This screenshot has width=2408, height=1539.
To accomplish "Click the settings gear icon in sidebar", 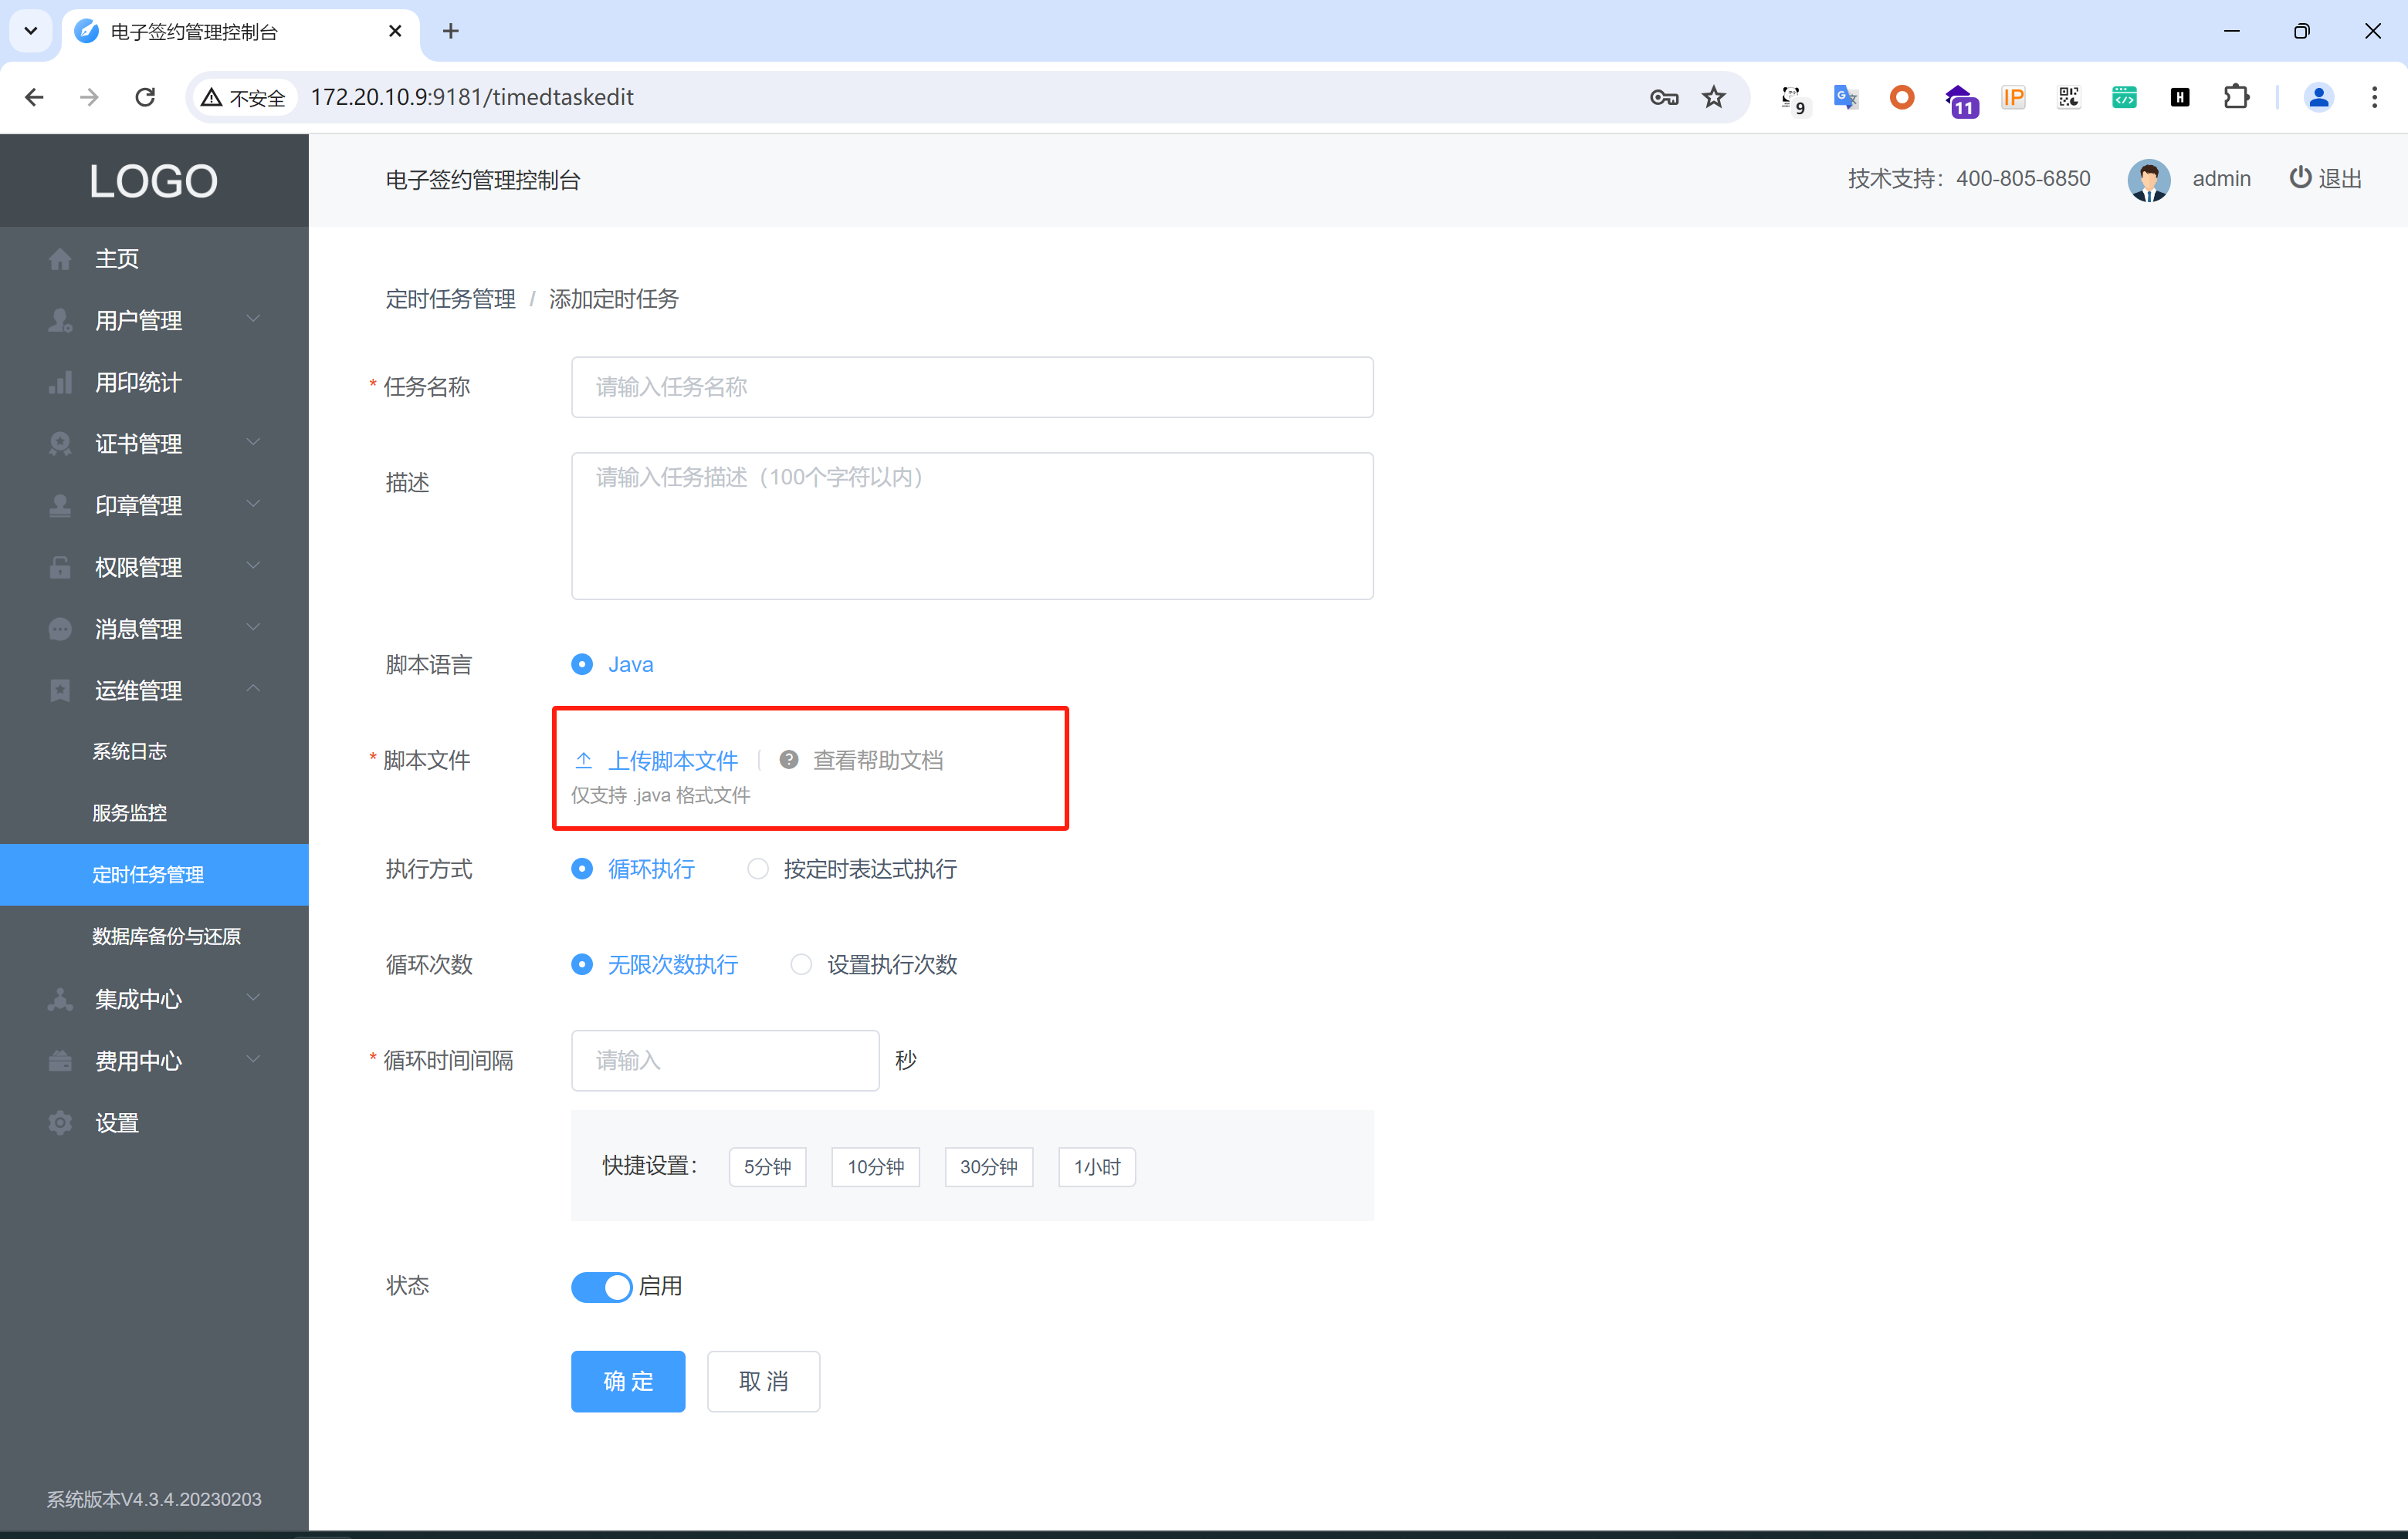I will click(60, 1122).
